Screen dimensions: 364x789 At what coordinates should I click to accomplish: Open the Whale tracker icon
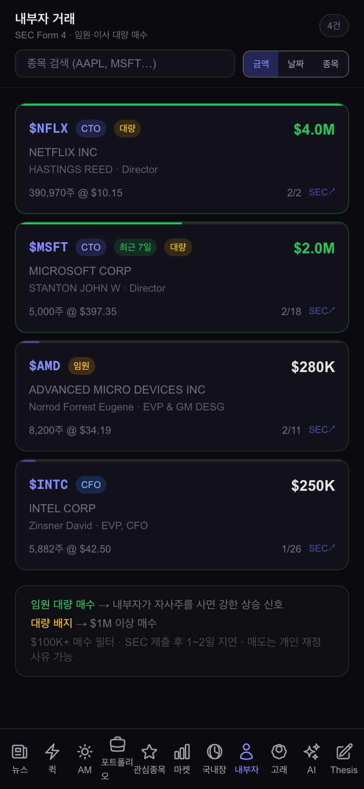[279, 752]
